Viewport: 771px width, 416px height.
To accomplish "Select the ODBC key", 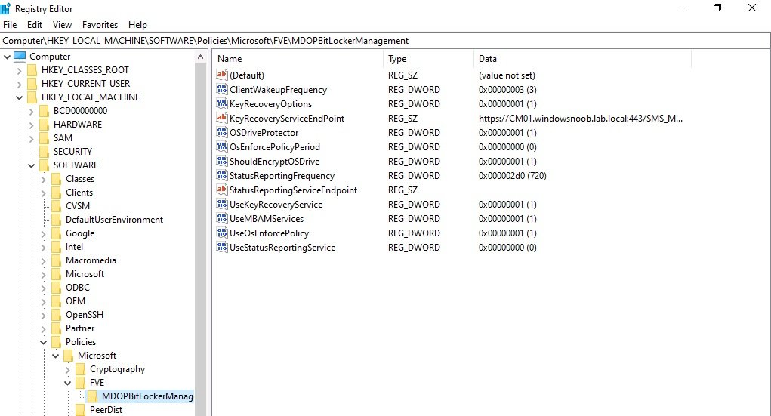I will (x=78, y=288).
